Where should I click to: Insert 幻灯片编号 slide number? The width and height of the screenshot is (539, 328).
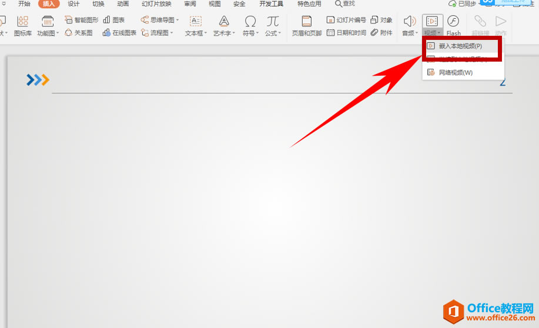coord(346,20)
